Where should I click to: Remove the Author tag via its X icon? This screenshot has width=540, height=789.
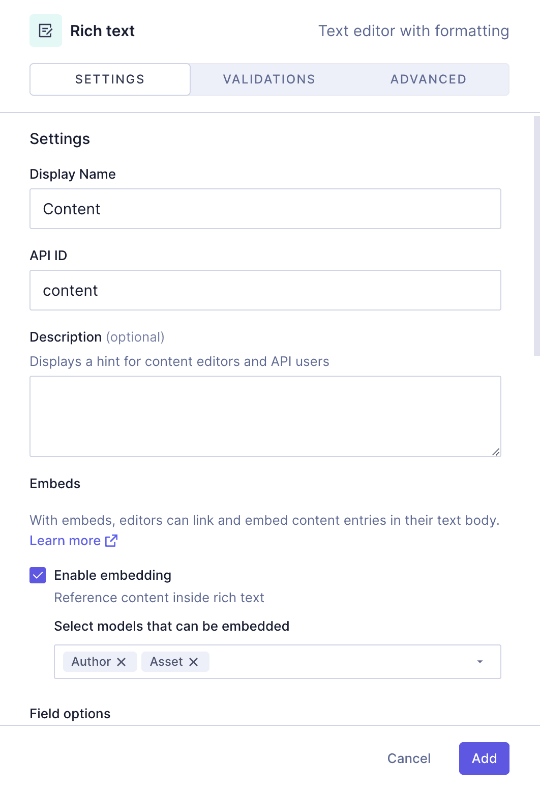[122, 662]
